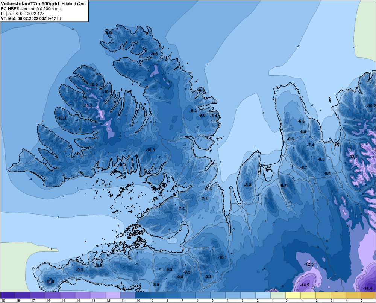Screen dimensions: 376x303
Task: Click the 'EC-HRES spá brúuð á 500m net' line
Action: pos(31,9)
